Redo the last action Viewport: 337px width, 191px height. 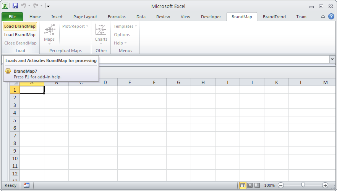(x=36, y=6)
